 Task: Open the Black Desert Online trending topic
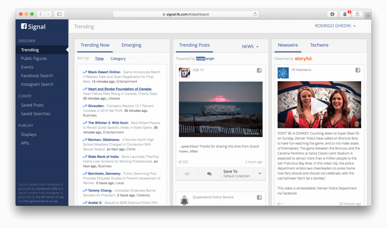pyautogui.click(x=104, y=72)
